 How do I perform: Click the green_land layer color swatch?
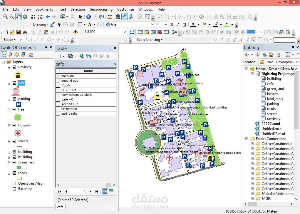(x=19, y=168)
